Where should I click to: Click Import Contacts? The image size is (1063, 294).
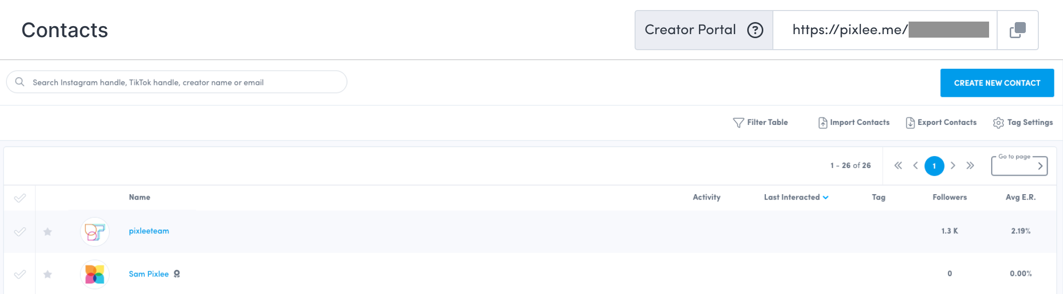pos(854,122)
